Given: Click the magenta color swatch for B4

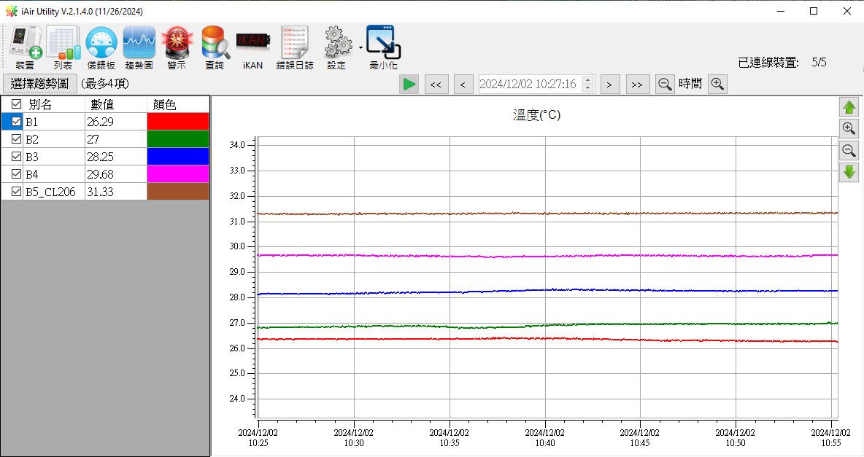Looking at the screenshot, I should (x=178, y=174).
